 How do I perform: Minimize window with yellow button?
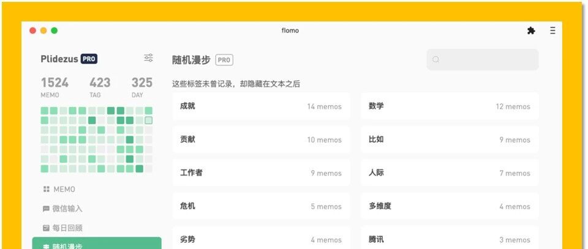[43, 31]
